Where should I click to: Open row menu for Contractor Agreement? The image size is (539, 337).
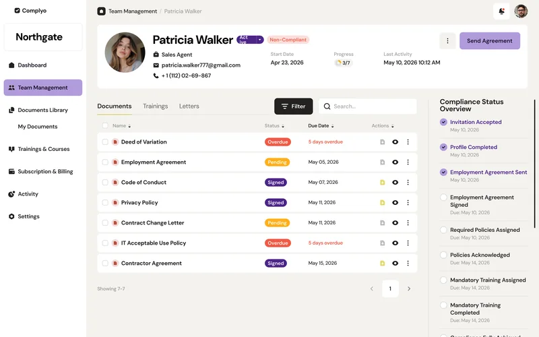coord(408,264)
